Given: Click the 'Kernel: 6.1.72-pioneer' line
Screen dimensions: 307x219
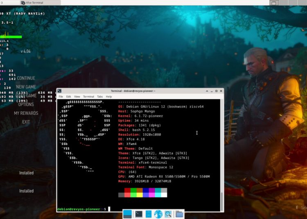Looking at the screenshot, I should 140,116.
